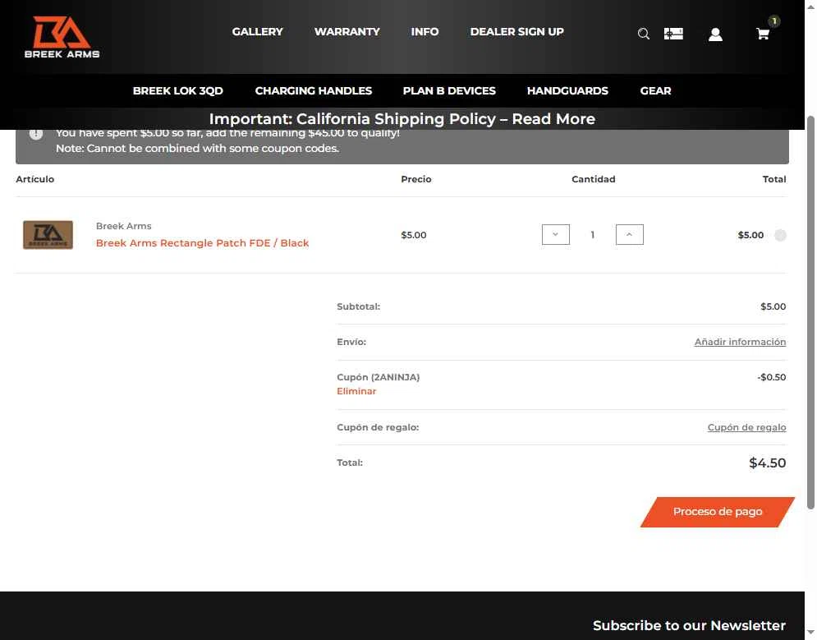Click the Breek Arms logo

(62, 37)
